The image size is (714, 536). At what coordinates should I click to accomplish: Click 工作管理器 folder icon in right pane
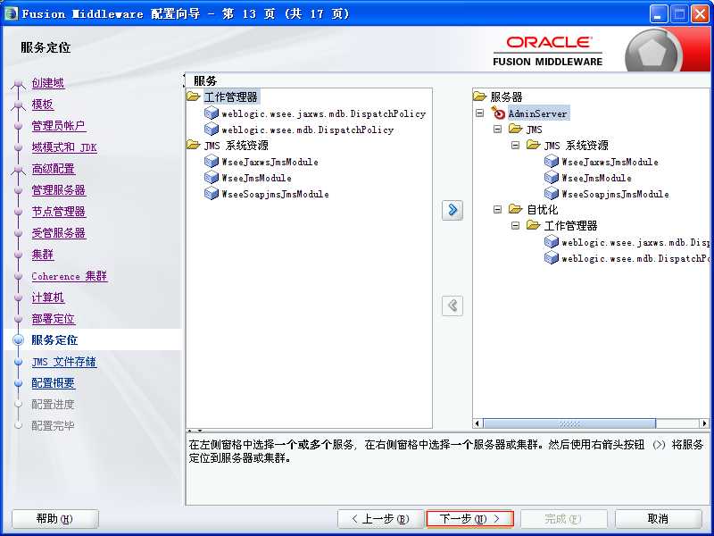pos(533,225)
